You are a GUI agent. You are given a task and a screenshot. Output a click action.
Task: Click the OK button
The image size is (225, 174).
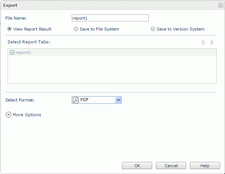coord(137,166)
